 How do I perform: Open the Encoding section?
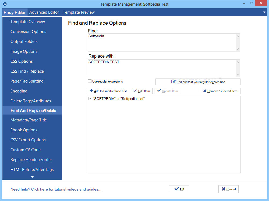(x=32, y=91)
